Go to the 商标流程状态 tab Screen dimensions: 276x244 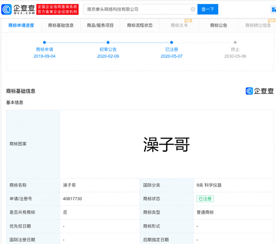pos(140,25)
